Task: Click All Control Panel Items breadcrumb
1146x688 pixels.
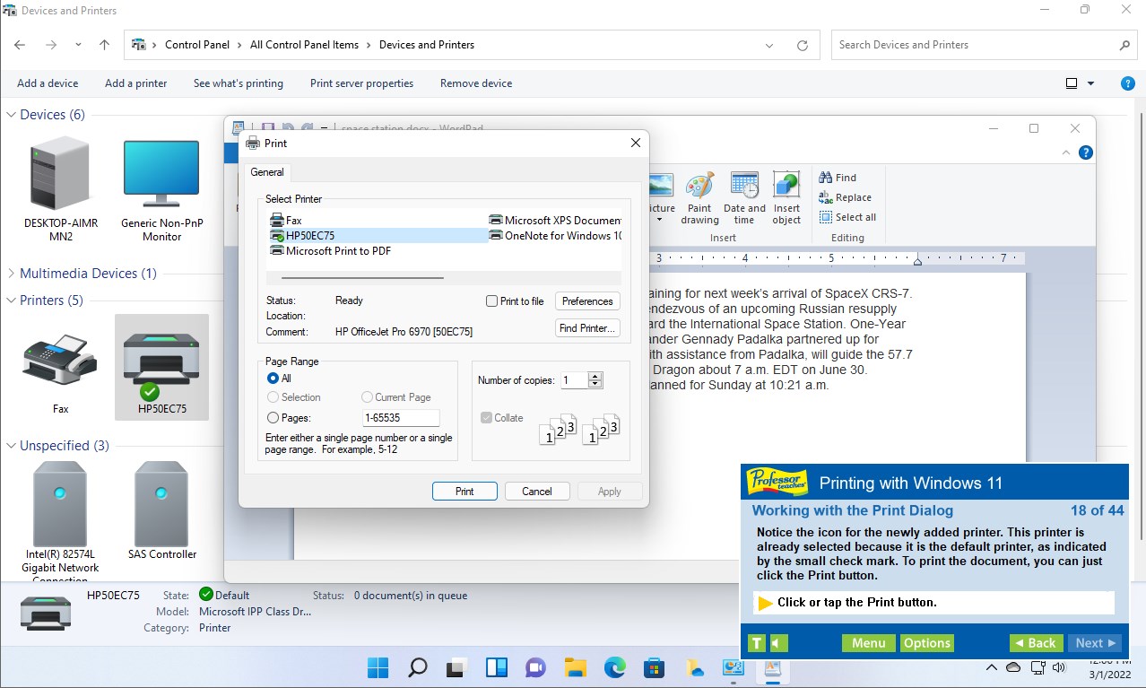Action: [304, 45]
